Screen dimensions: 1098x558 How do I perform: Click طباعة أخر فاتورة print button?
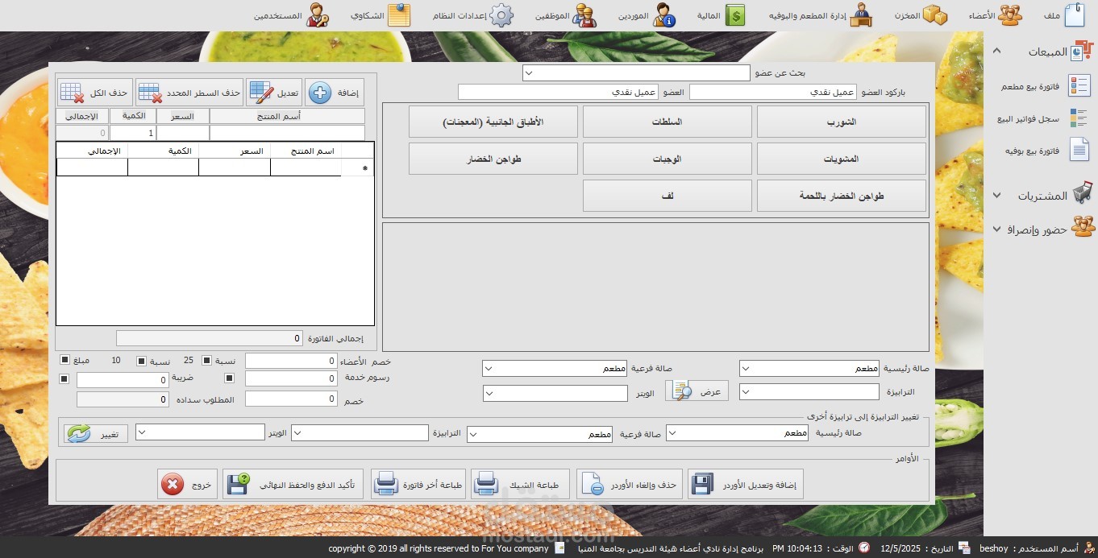[418, 485]
